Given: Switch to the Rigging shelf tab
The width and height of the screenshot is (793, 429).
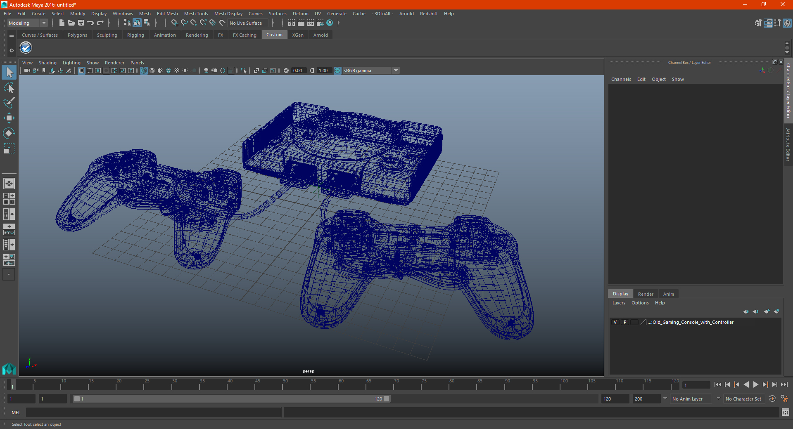Looking at the screenshot, I should click(135, 35).
